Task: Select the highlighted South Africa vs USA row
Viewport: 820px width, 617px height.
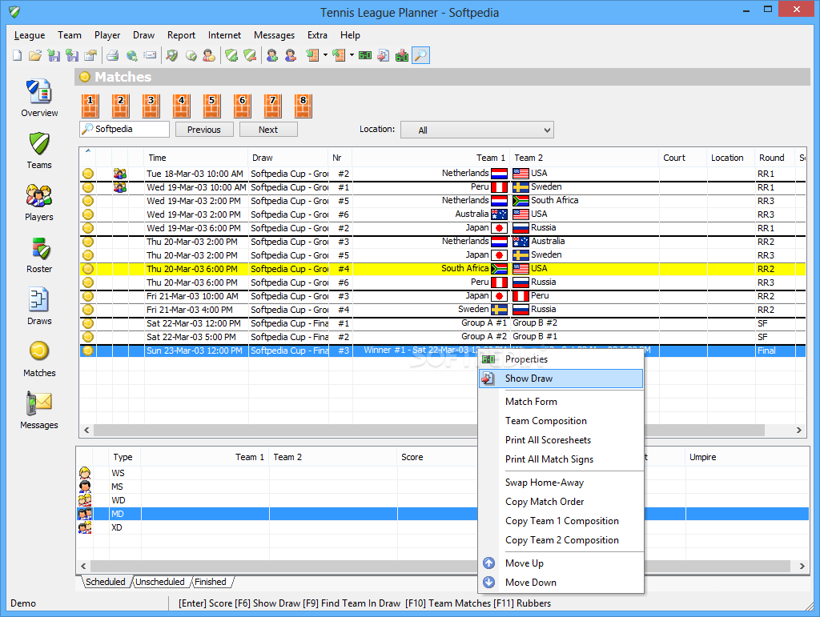Action: 442,269
